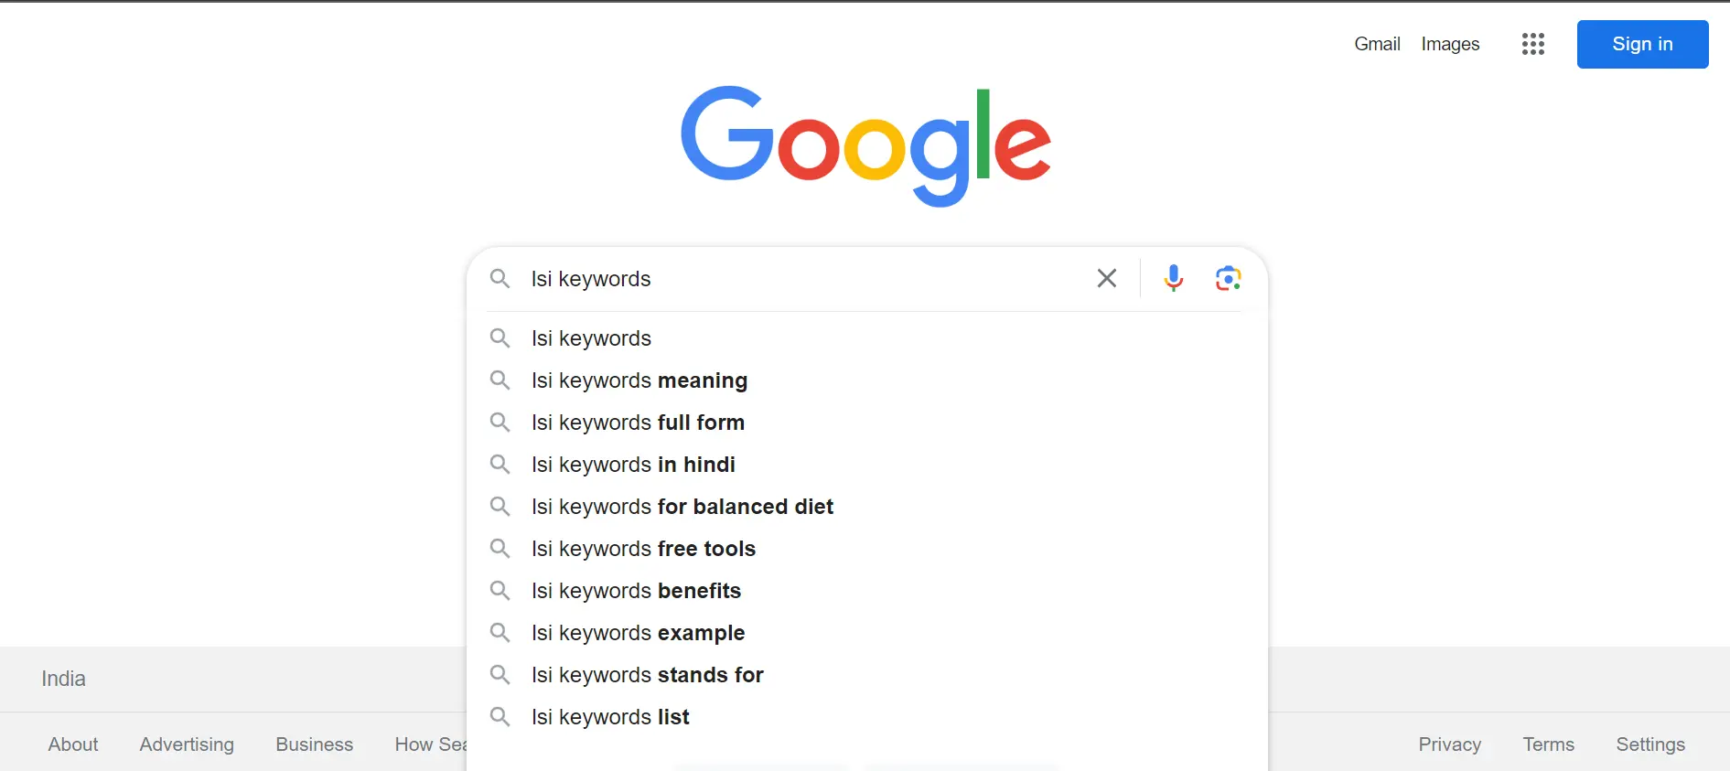
Task: Open search Settings
Action: point(1650,744)
